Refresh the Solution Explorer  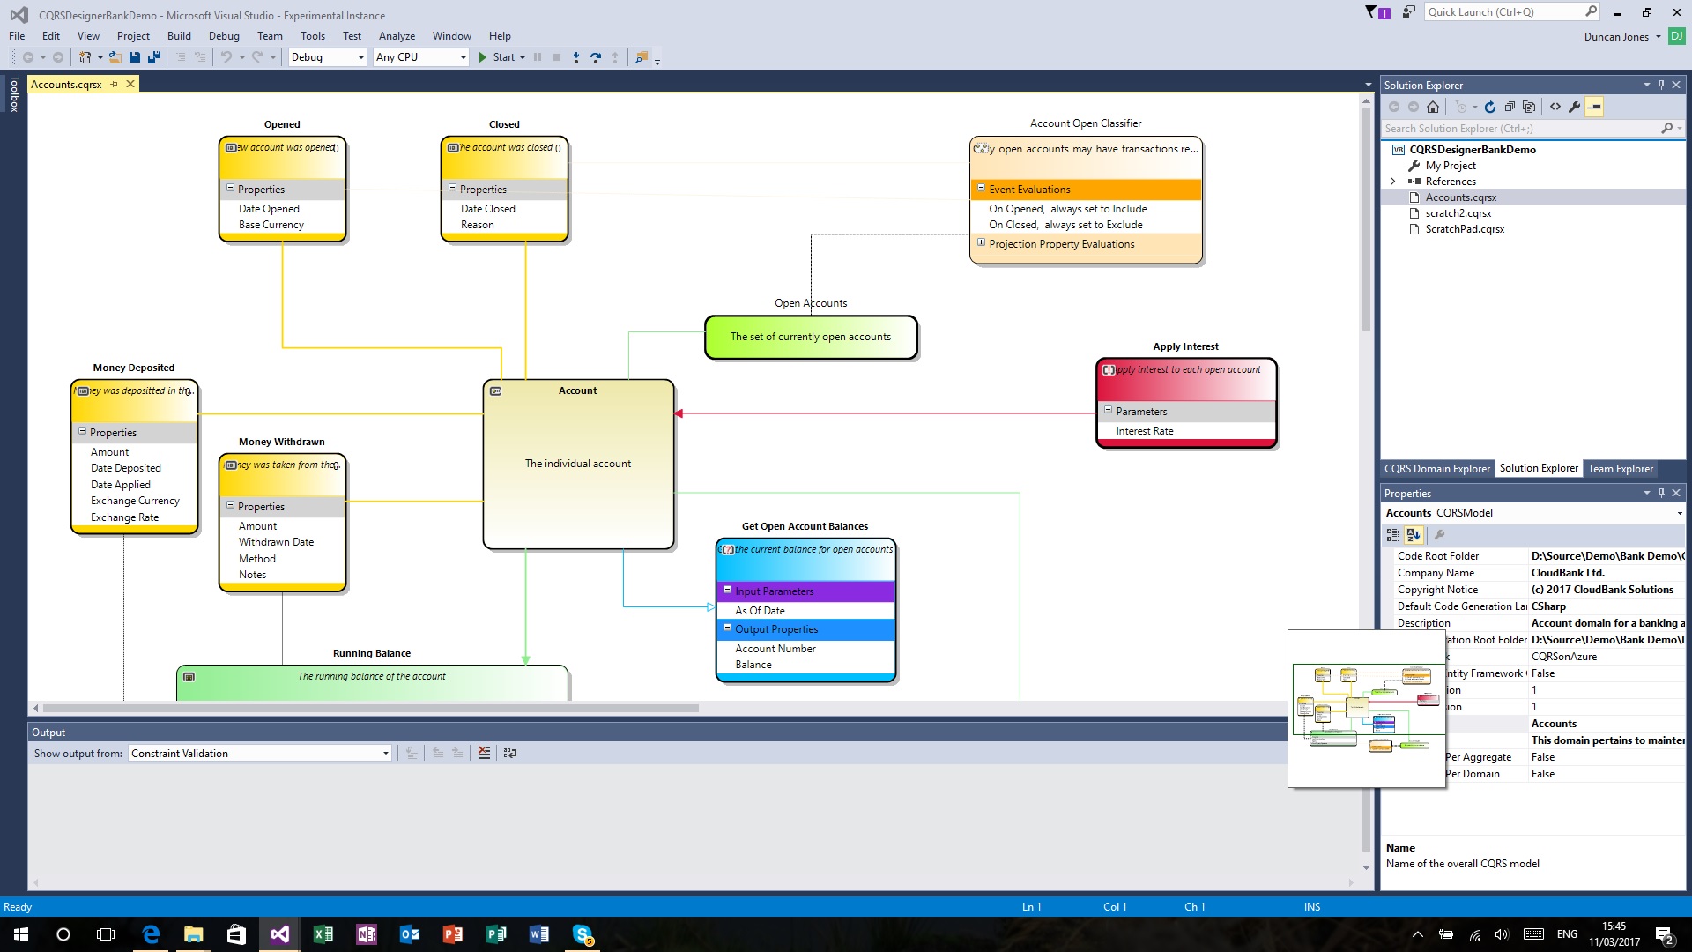(1490, 107)
